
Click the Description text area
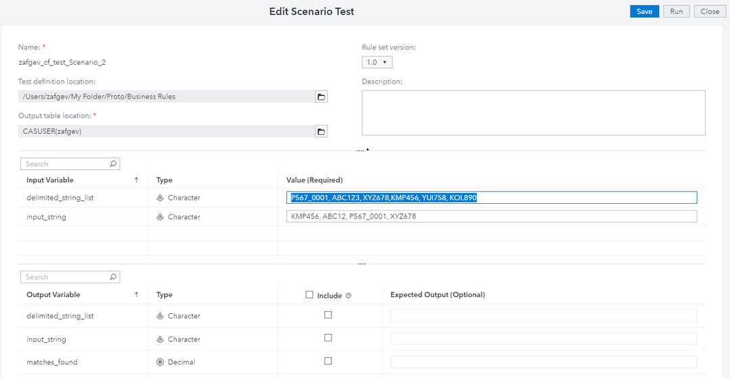[x=533, y=113]
